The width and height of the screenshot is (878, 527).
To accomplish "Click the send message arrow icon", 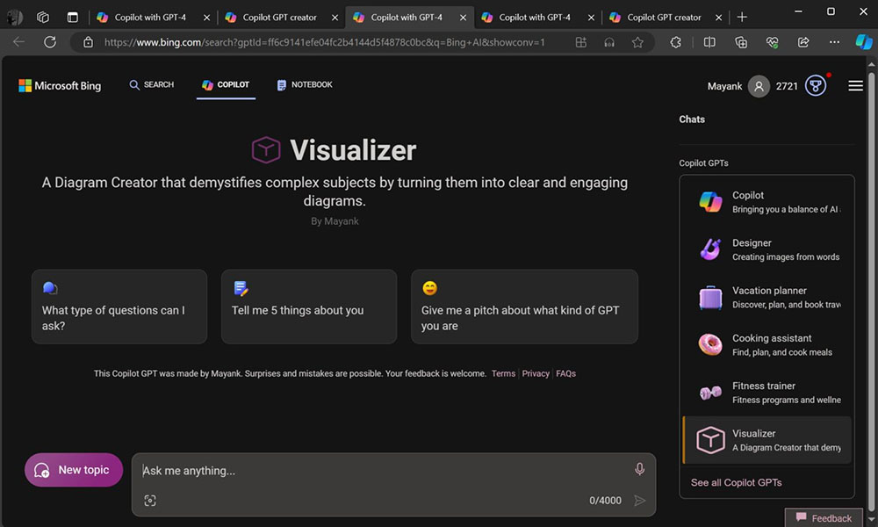I will (639, 500).
